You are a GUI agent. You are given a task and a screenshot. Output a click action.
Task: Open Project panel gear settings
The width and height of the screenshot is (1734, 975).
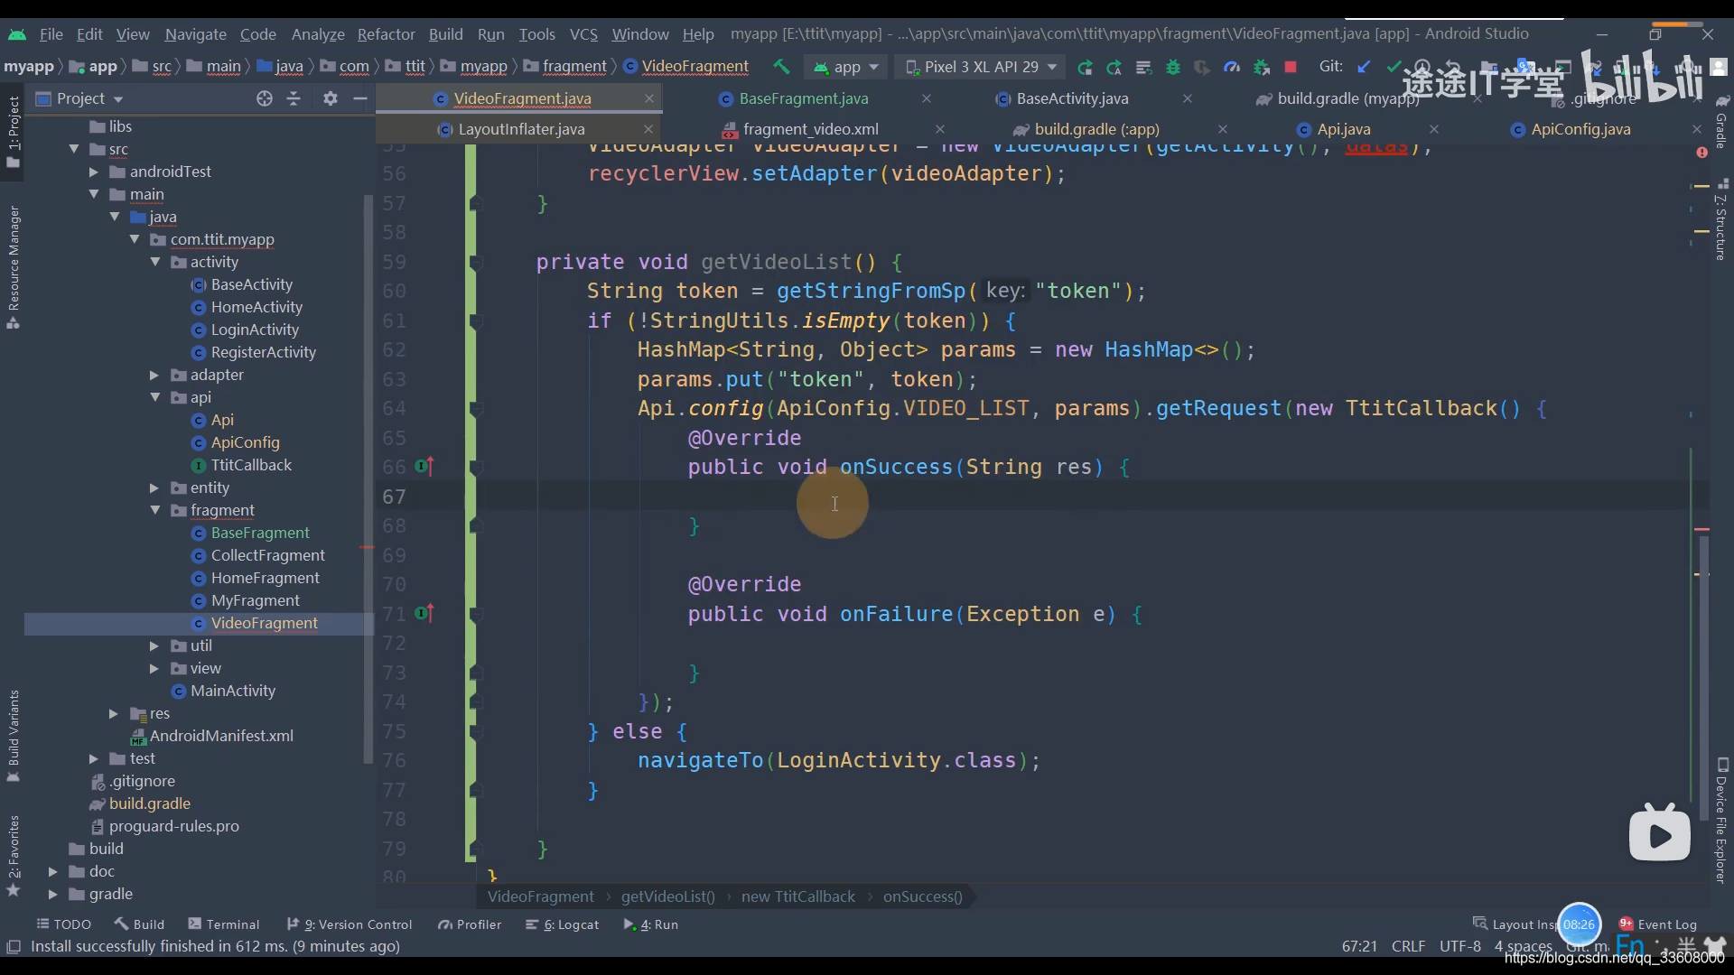[330, 98]
